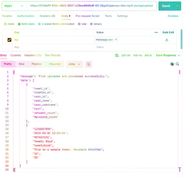Open the Test Results response tab
The width and height of the screenshot is (183, 178).
coord(53,55)
